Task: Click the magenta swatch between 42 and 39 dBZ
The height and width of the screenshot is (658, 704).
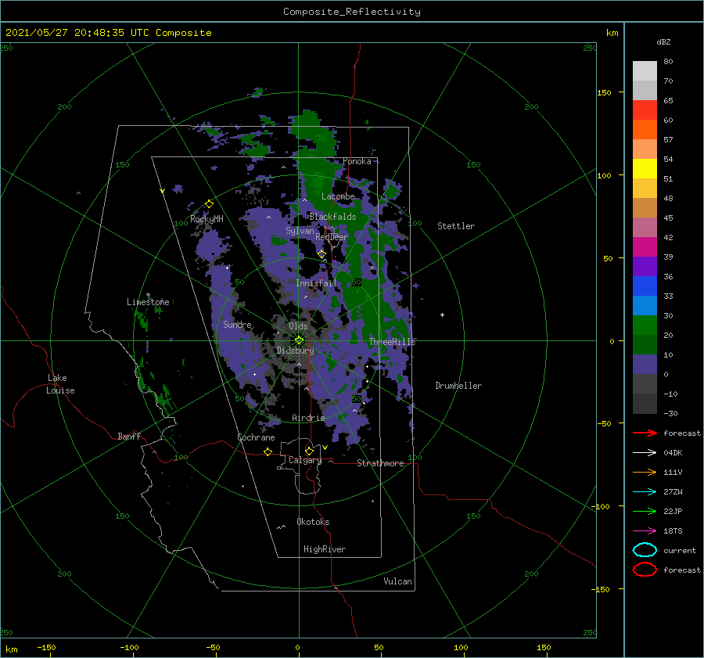Action: [x=645, y=246]
